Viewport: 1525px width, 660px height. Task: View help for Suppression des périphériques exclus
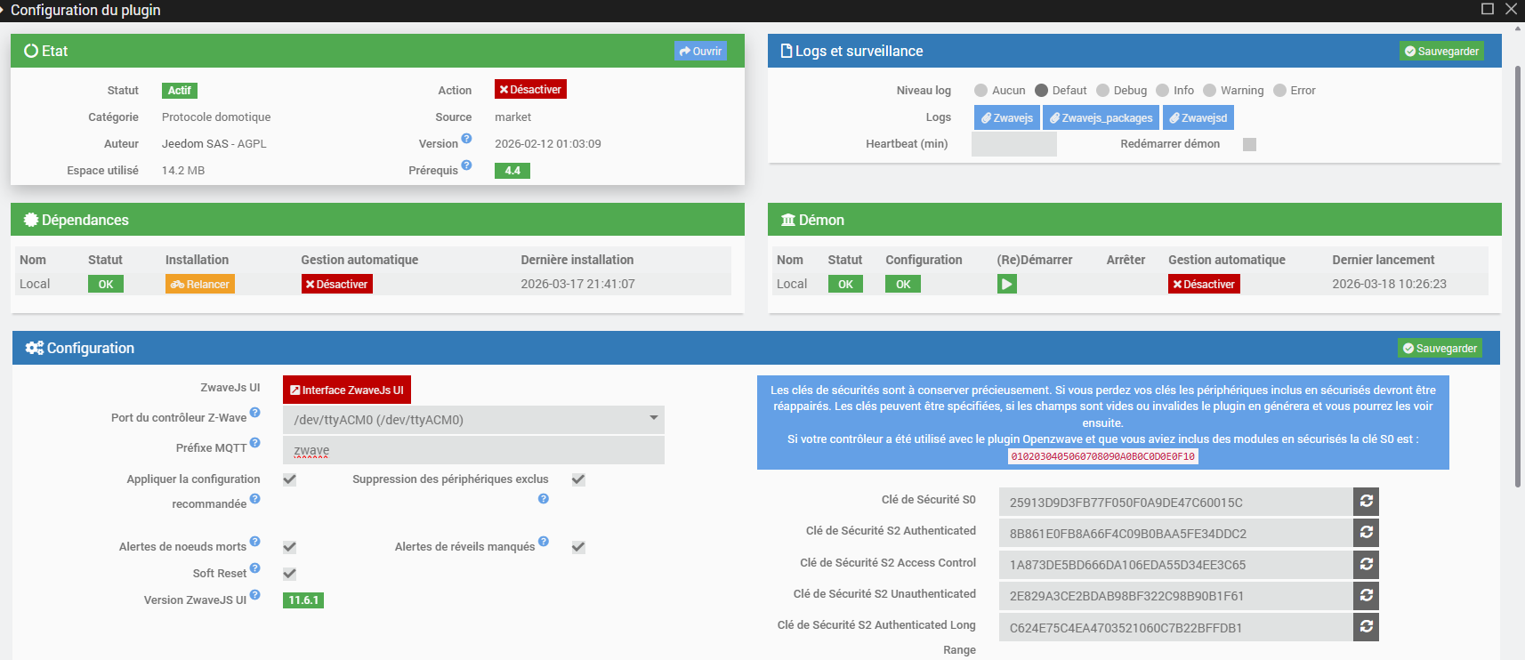[544, 499]
